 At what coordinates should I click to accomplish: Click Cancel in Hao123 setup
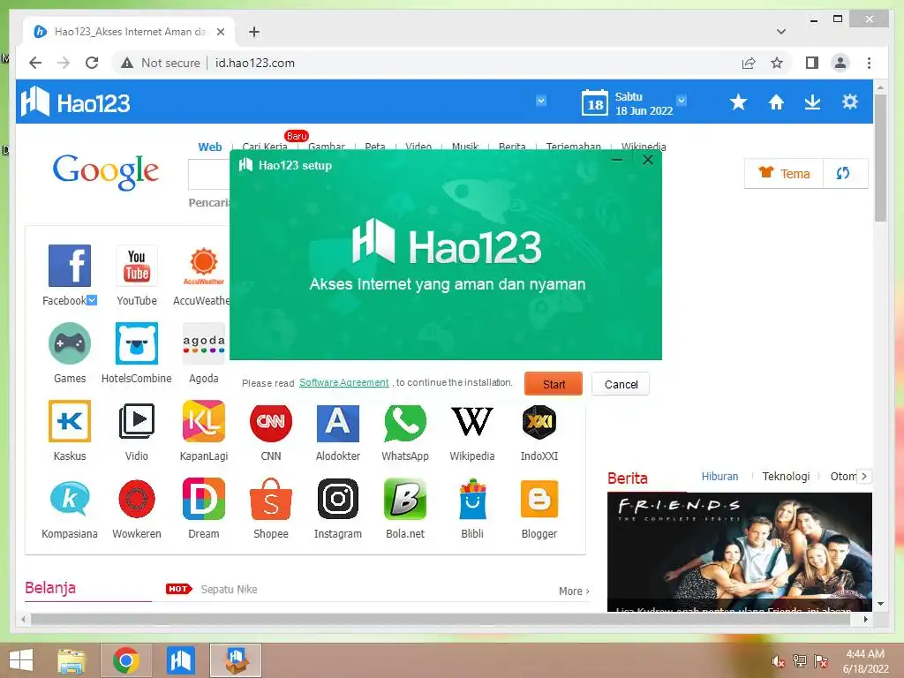pos(621,384)
